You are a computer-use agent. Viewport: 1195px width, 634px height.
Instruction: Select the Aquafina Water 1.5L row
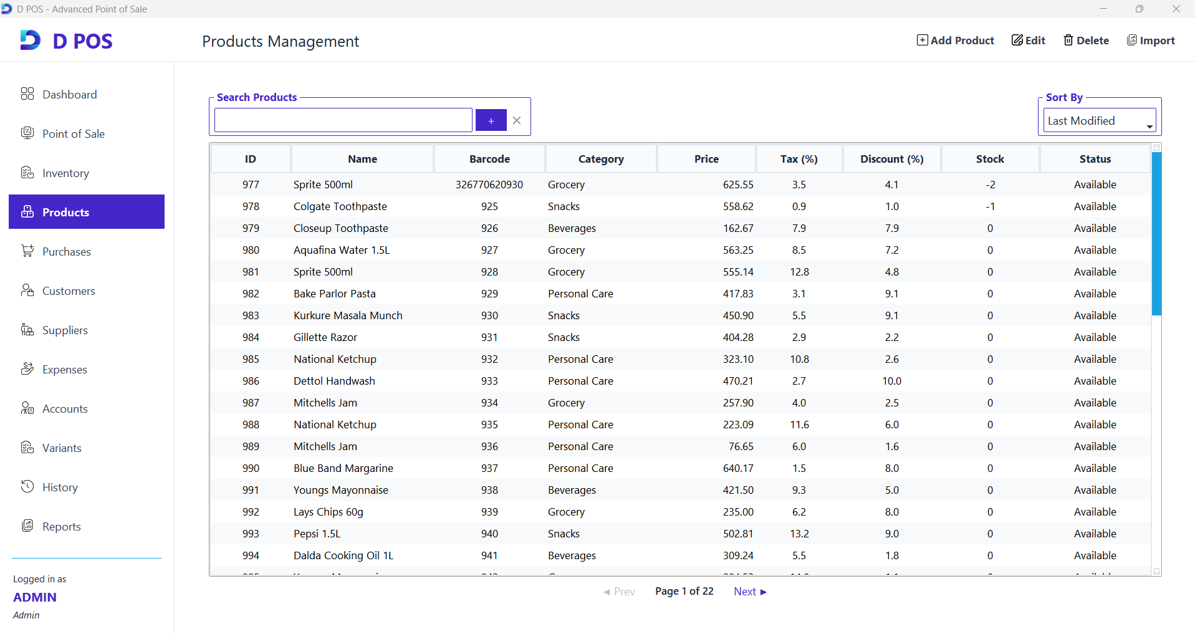(x=681, y=250)
